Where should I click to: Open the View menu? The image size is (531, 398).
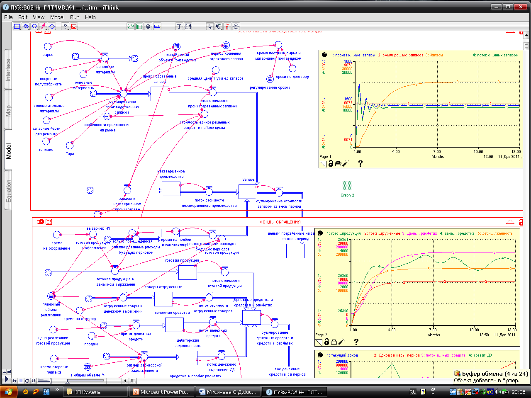pos(39,17)
